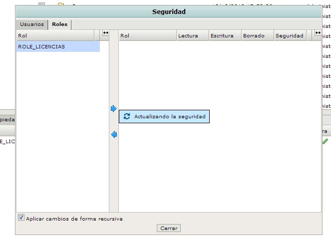331x246 pixels.
Task: Click the green checkmark behind the dialog
Action: 325,142
